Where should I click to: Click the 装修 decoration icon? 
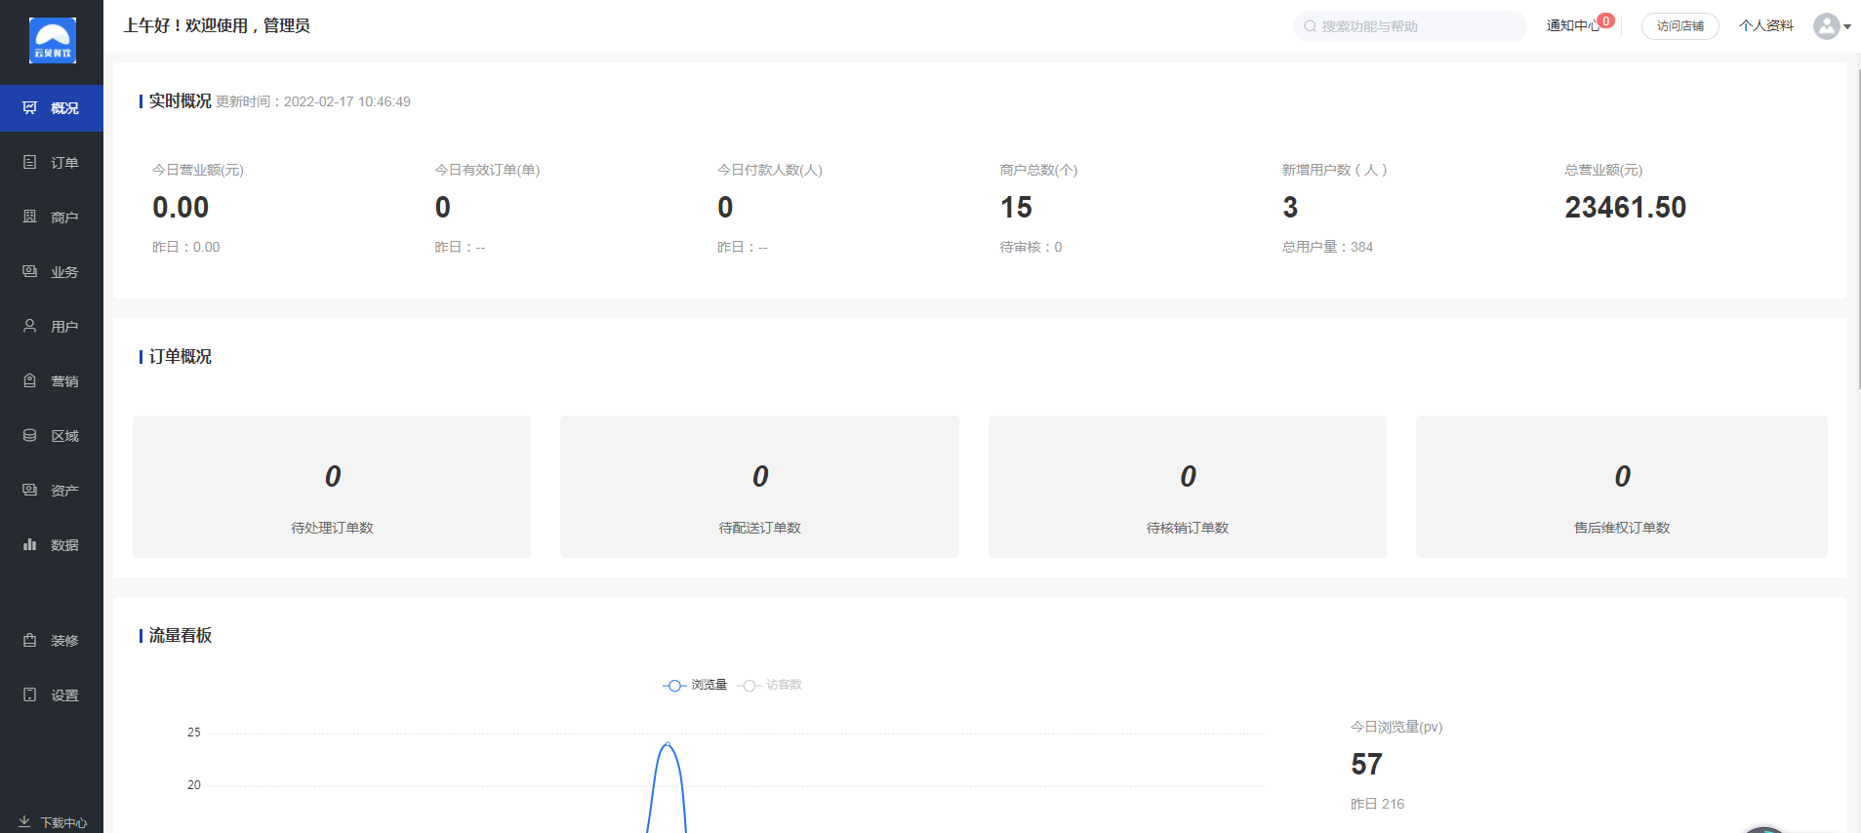pyautogui.click(x=30, y=641)
